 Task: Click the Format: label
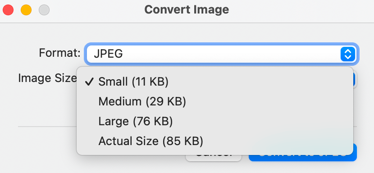pyautogui.click(x=60, y=53)
